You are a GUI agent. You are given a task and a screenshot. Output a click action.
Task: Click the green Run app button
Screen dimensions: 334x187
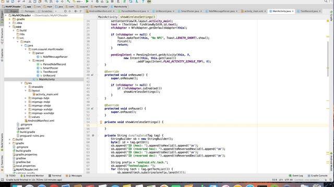(87, 2)
